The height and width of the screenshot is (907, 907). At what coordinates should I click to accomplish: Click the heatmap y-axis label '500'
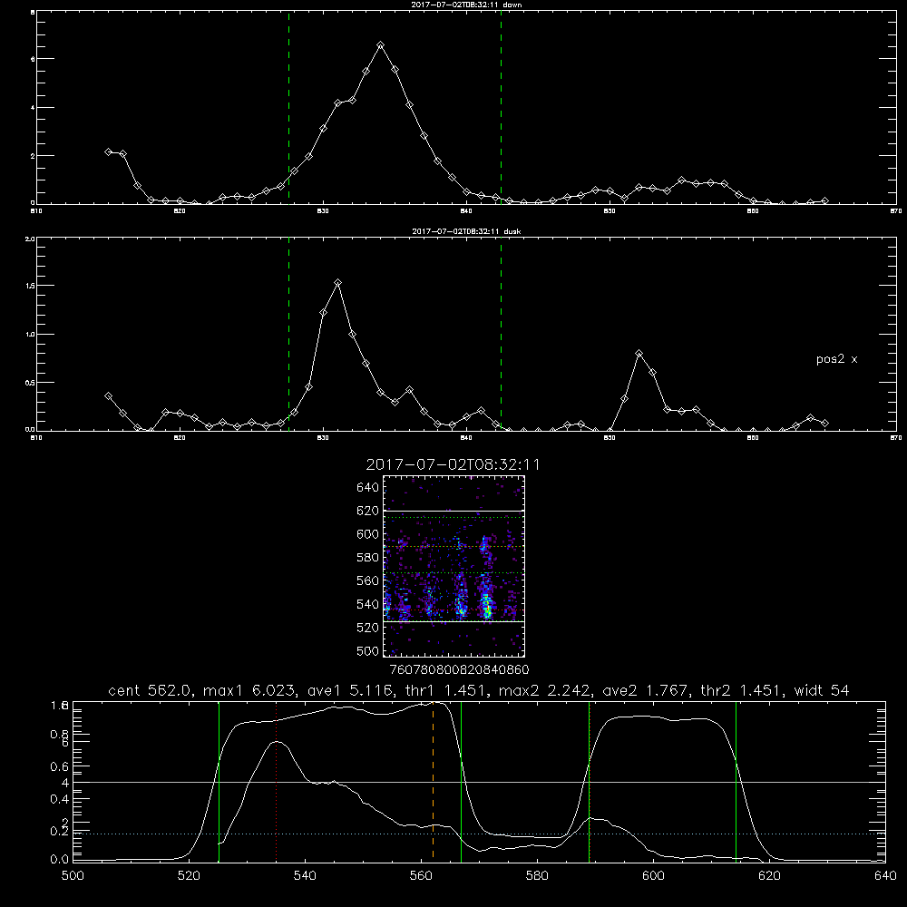[x=367, y=650]
